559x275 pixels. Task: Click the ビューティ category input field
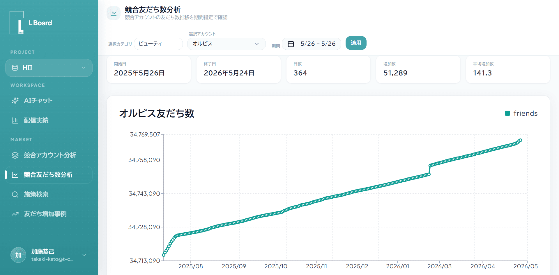[158, 44]
